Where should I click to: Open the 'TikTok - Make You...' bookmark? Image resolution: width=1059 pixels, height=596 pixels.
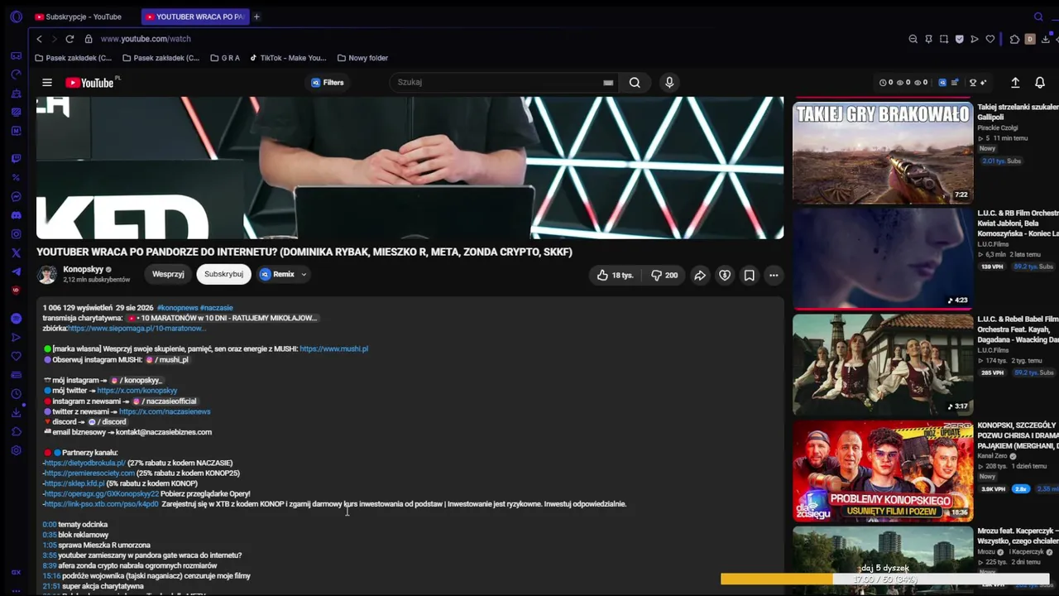click(288, 58)
